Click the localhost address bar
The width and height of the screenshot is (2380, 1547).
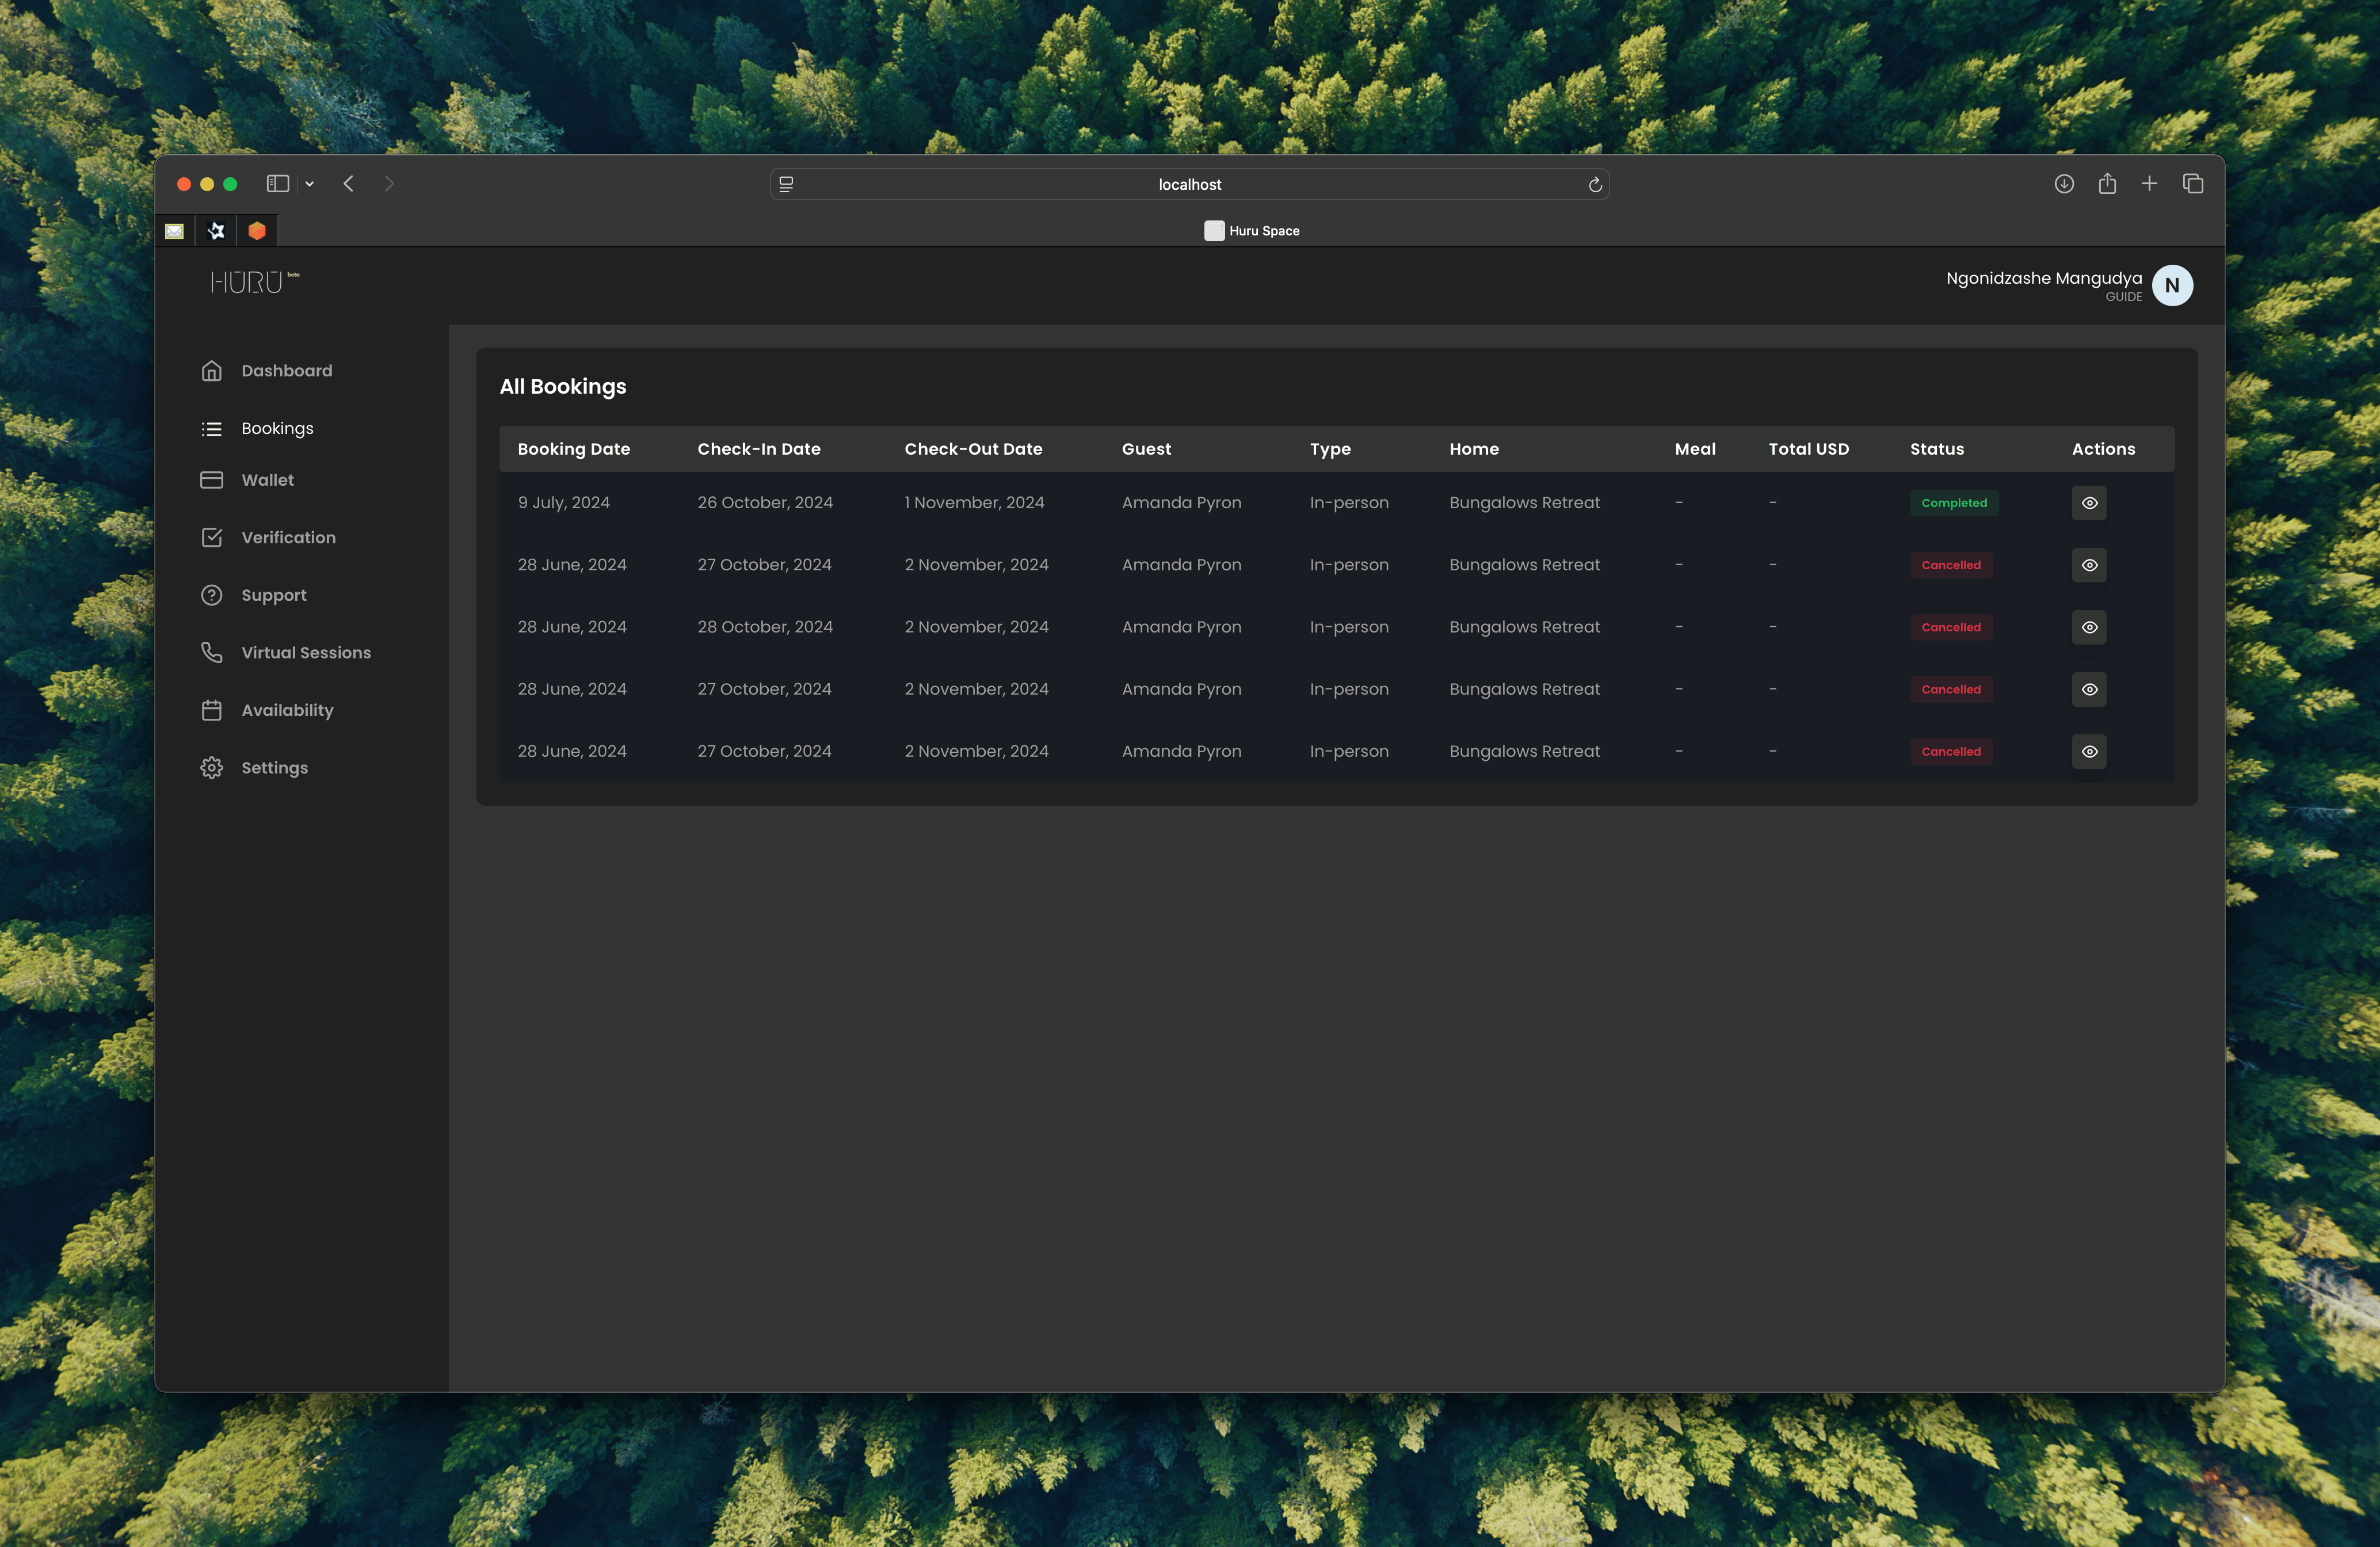1189,184
